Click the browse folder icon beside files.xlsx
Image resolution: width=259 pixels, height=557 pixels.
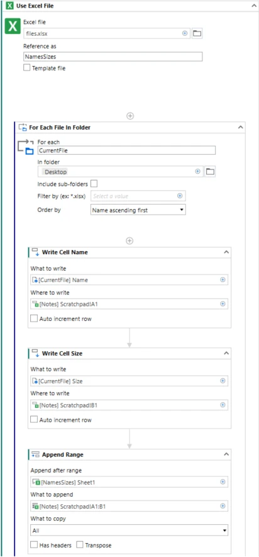[197, 33]
